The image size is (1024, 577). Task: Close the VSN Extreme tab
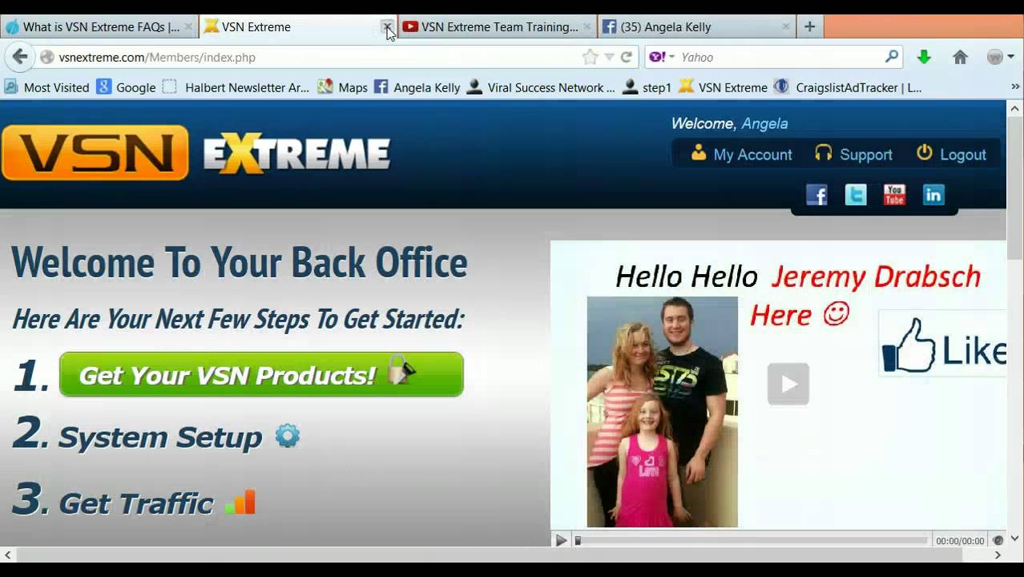[x=387, y=26]
